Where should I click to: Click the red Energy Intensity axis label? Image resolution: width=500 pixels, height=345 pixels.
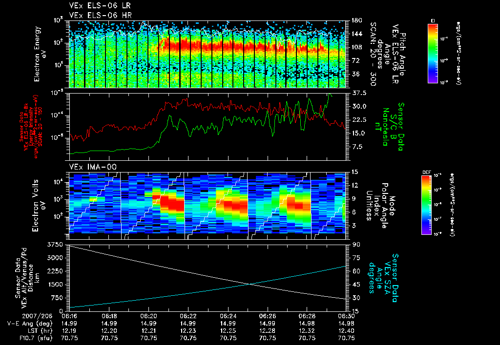click(31, 127)
